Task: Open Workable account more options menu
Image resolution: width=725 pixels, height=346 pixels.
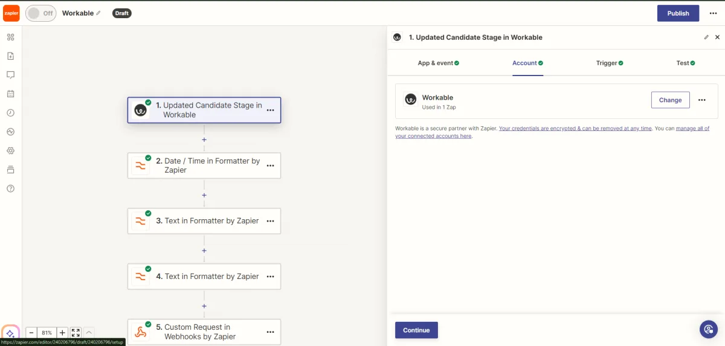Action: point(702,100)
